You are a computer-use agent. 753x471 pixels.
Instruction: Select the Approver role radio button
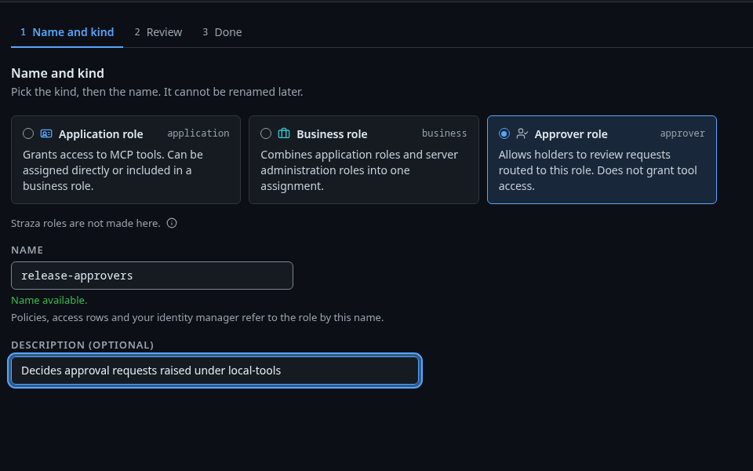[x=504, y=133]
